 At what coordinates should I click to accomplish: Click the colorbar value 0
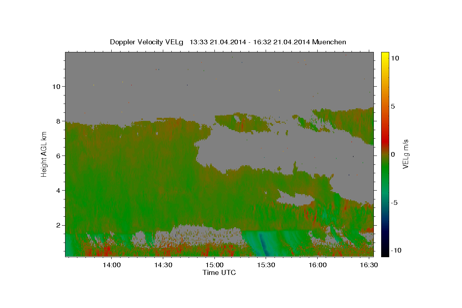point(393,154)
